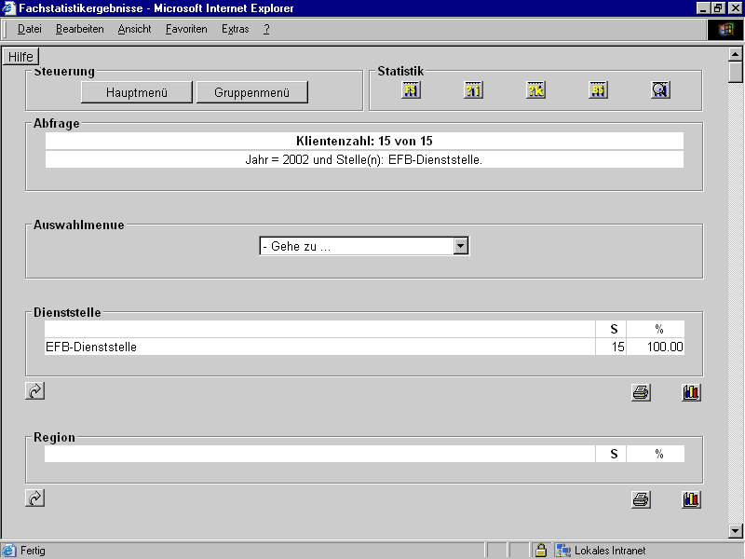The width and height of the screenshot is (745, 559).
Task: Show bar chart for Dienststelle
Action: point(691,392)
